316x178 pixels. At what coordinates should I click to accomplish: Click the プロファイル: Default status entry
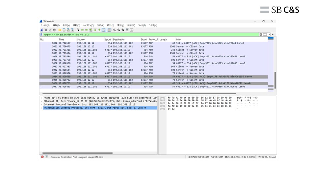(267, 157)
